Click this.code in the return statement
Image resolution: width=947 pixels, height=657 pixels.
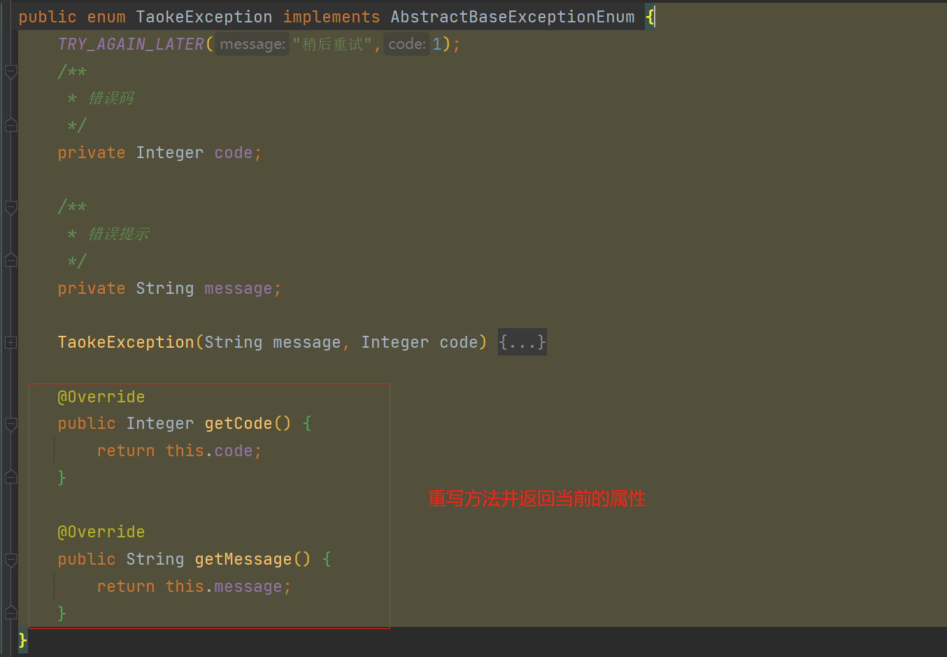point(209,451)
